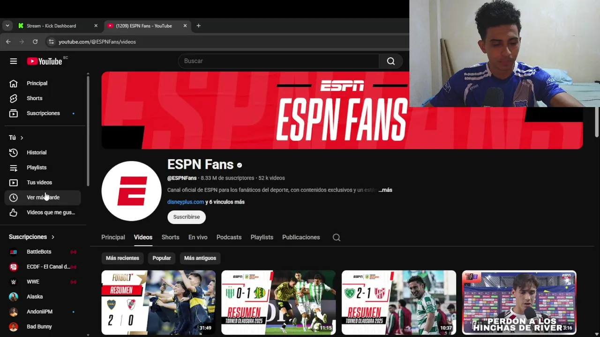Open Ver más tarde list
This screenshot has width=600, height=337.
(x=43, y=198)
